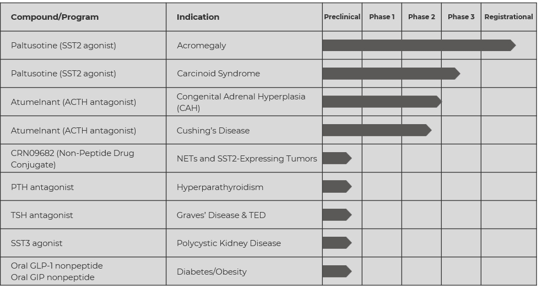The width and height of the screenshot is (542, 290).
Task: Click the Acromegaly progress bar
Action: (x=419, y=45)
